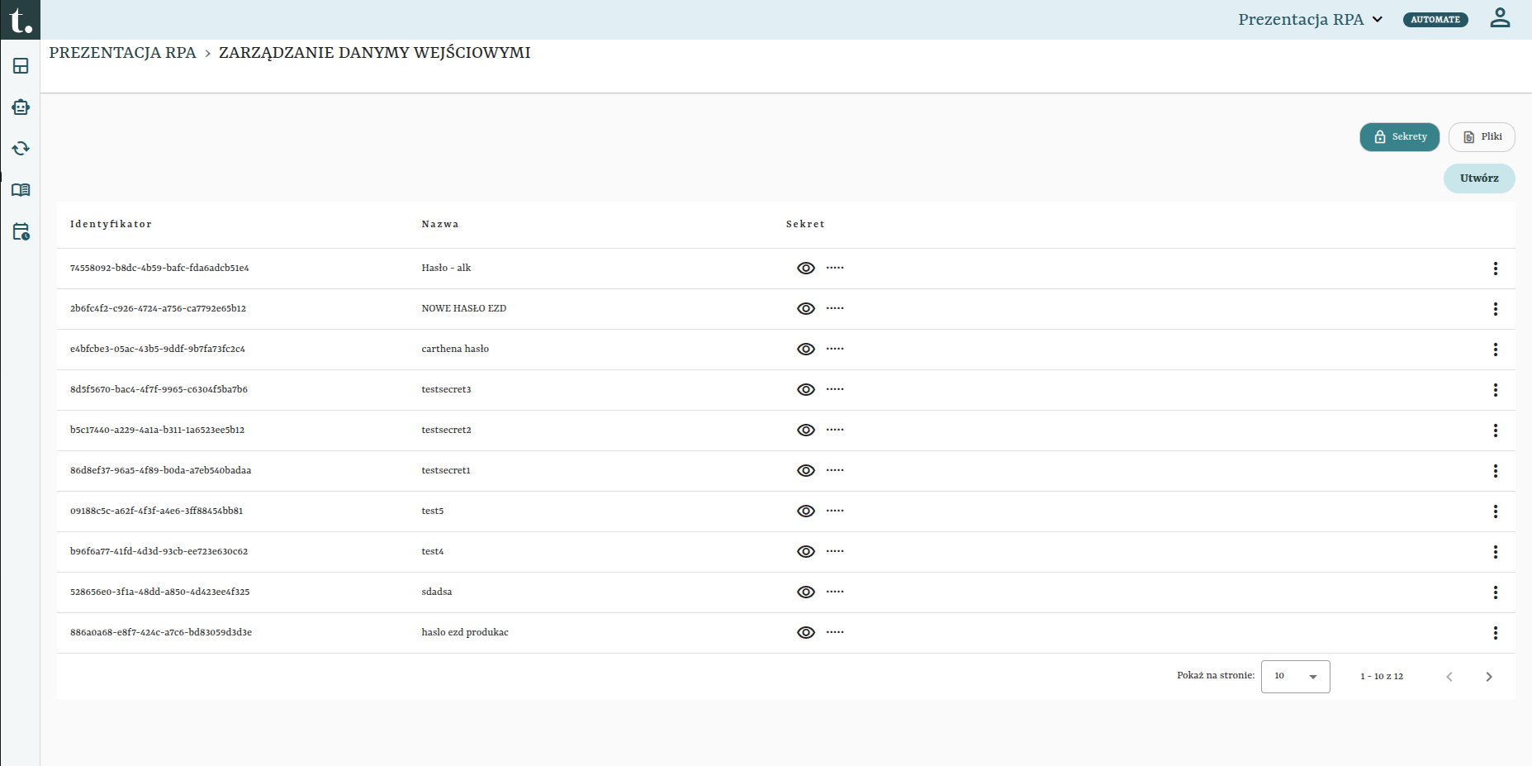Viewport: 1532px width, 766px height.
Task: Switch to the Pliki tab
Action: point(1482,137)
